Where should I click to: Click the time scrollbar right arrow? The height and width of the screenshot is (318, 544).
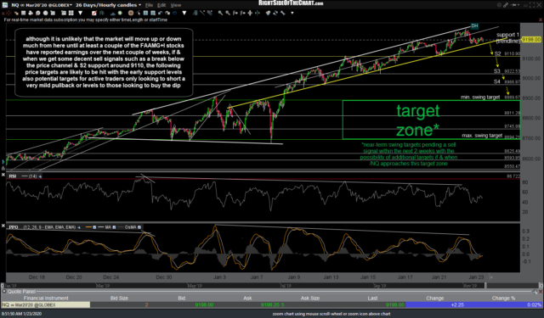541,286
